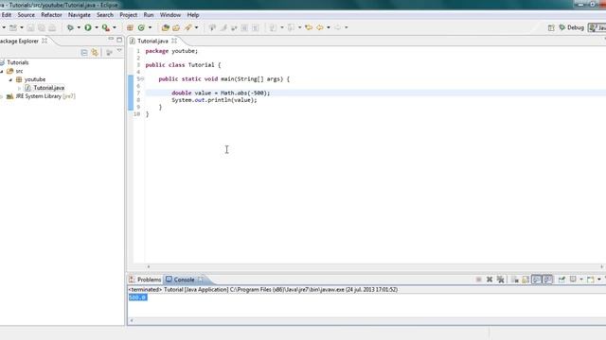The width and height of the screenshot is (606, 340).
Task: Select the Tutorials project in tree
Action: (x=18, y=62)
